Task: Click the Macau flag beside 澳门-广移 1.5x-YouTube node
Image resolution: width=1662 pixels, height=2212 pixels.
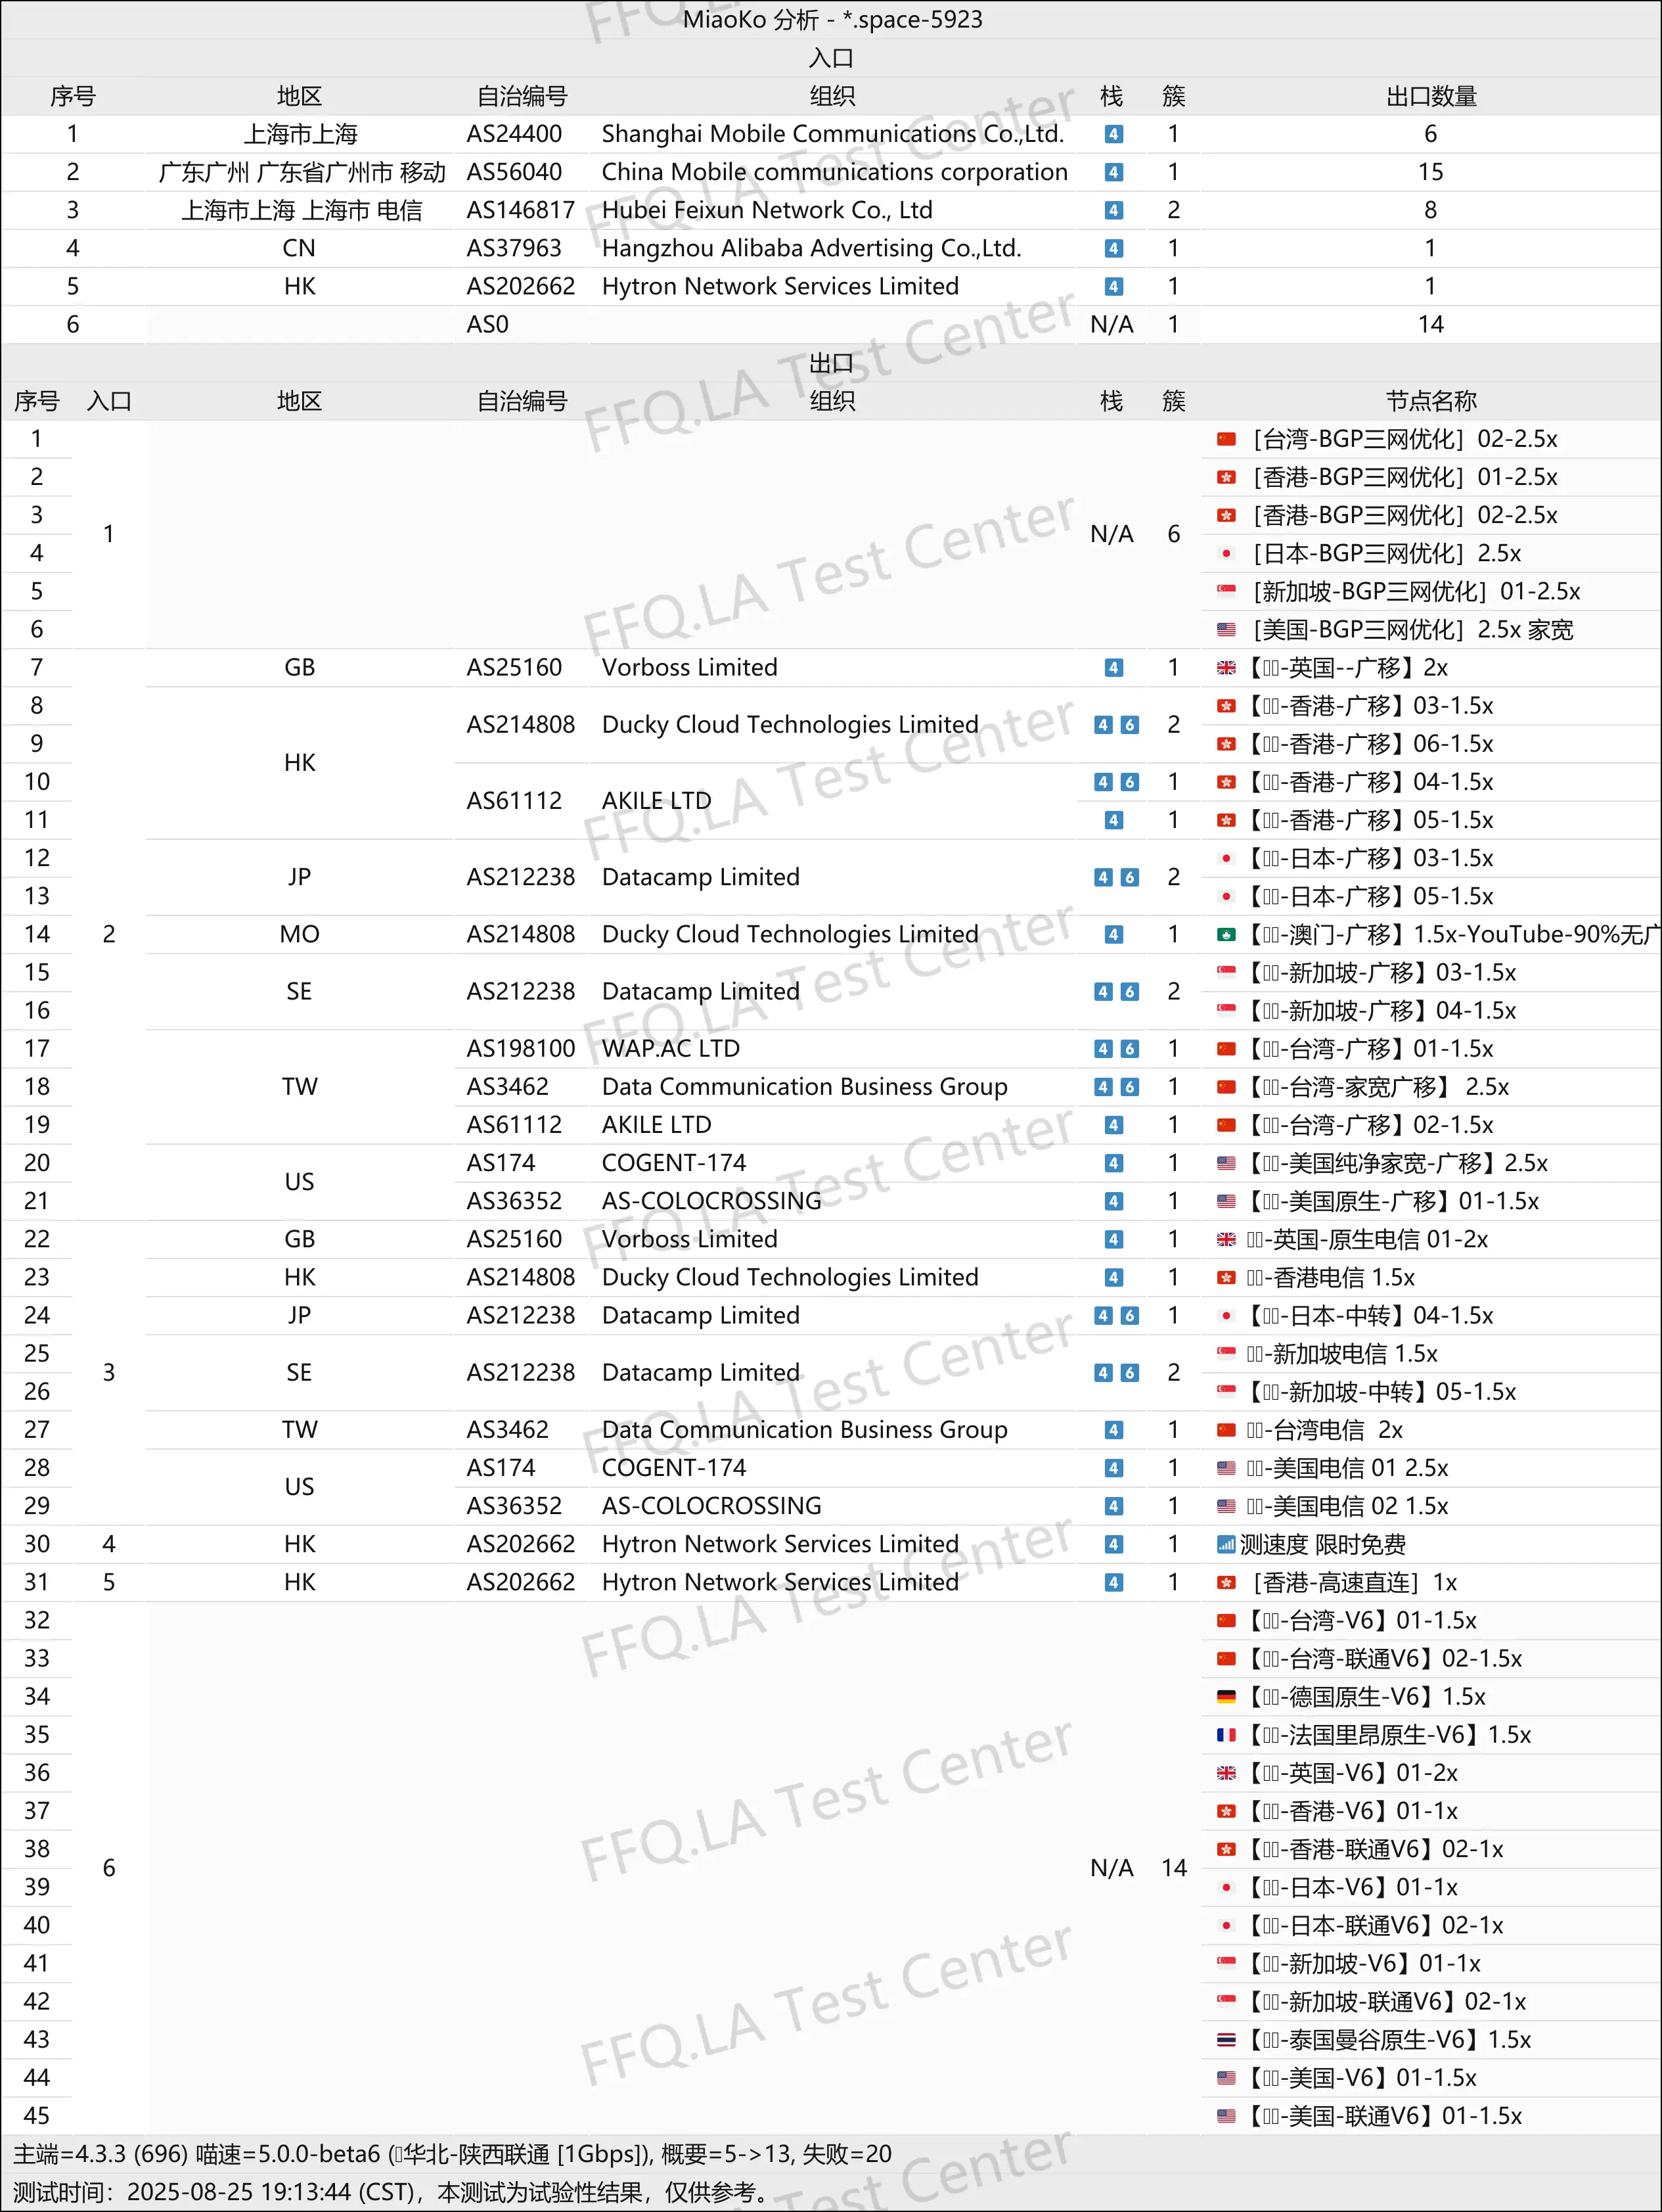Action: [x=1226, y=934]
